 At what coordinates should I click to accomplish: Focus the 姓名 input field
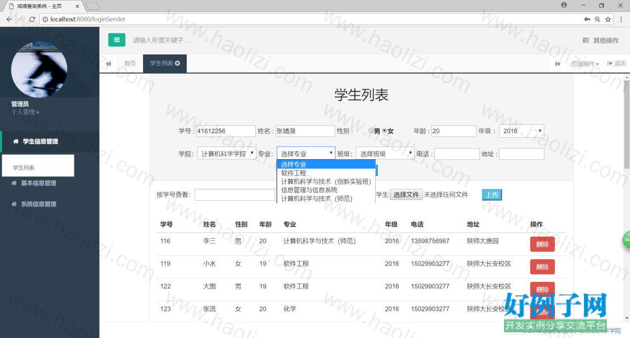[305, 131]
